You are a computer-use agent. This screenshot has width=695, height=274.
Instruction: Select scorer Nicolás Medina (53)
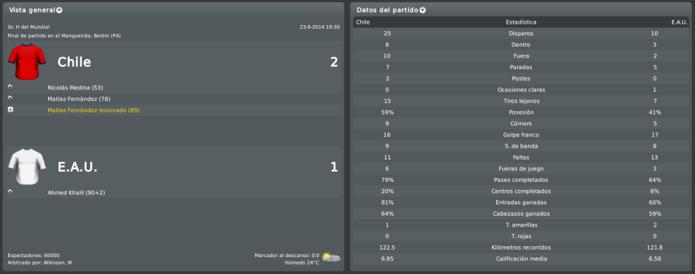(x=75, y=87)
